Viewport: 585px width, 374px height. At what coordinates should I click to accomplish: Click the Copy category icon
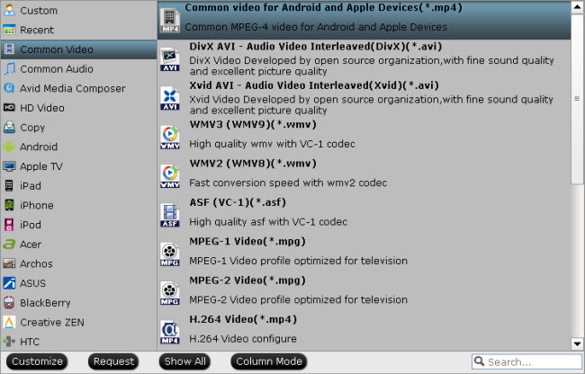click(9, 127)
